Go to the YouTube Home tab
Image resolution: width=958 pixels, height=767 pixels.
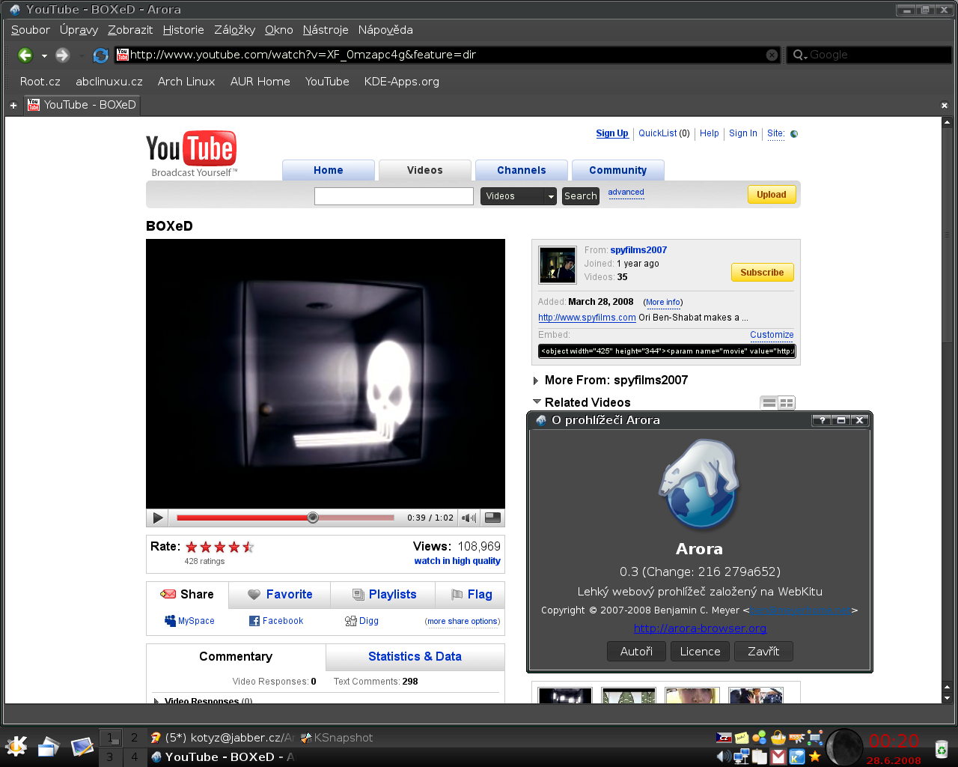328,170
